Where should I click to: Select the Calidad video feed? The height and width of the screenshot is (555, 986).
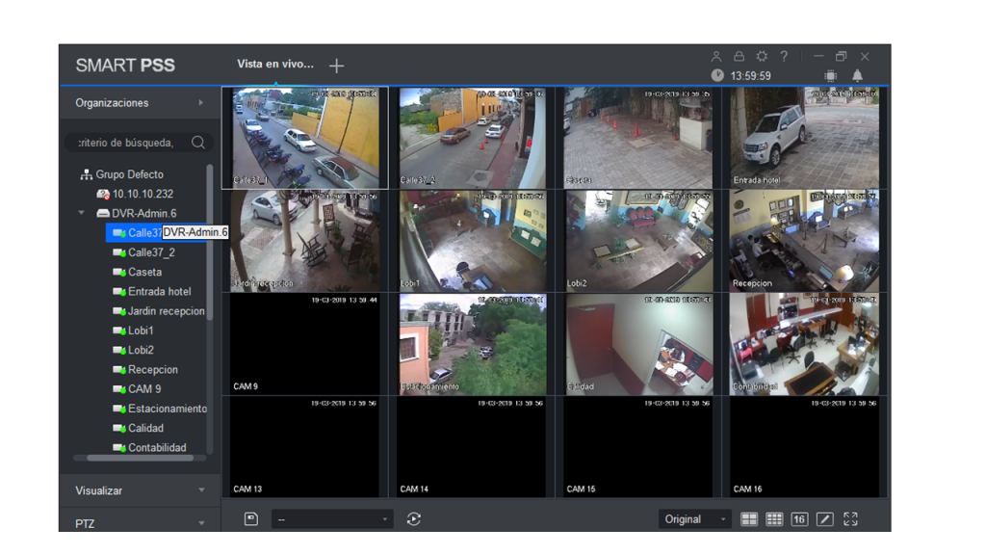point(639,344)
